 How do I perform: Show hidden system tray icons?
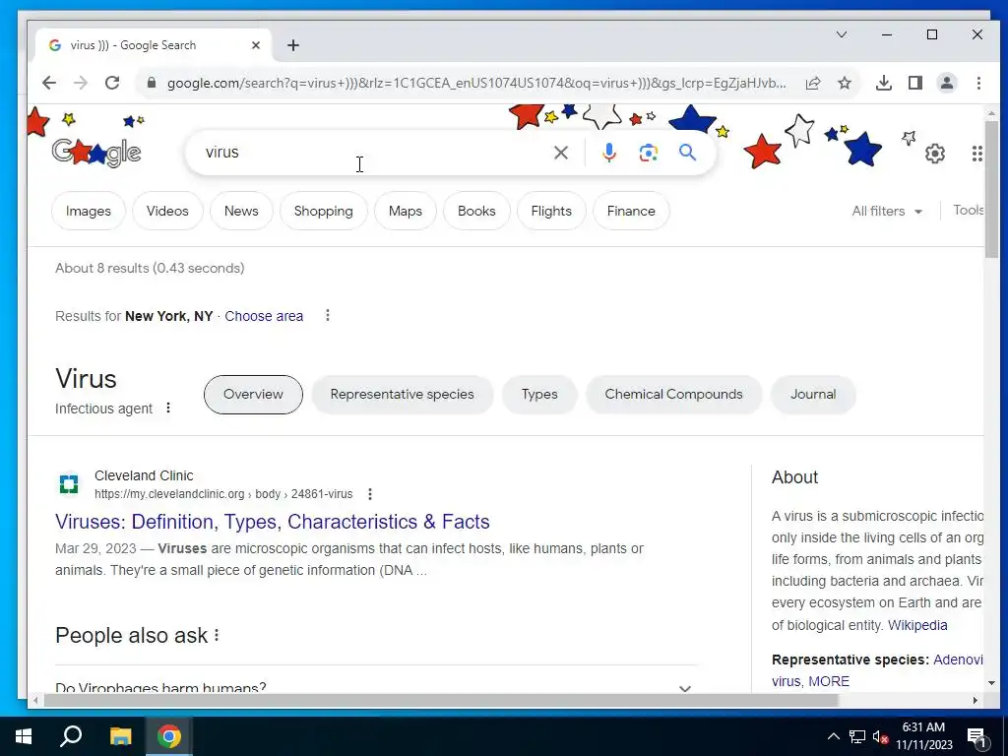[833, 736]
